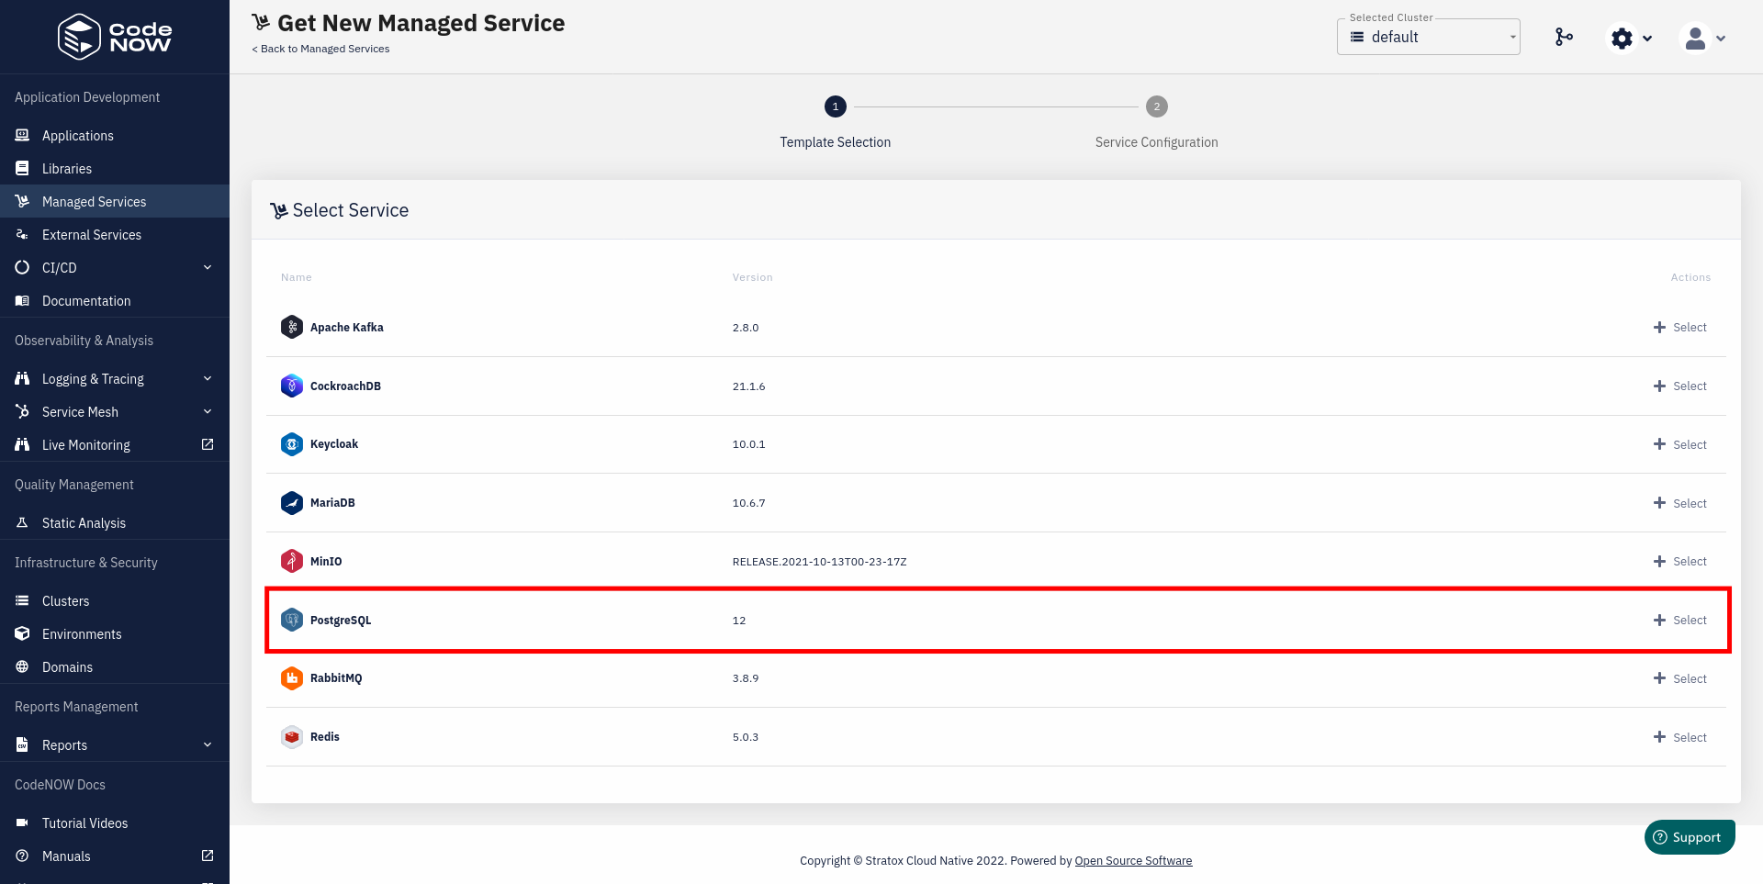
Task: Open Manuals in the sidebar
Action: tap(115, 856)
